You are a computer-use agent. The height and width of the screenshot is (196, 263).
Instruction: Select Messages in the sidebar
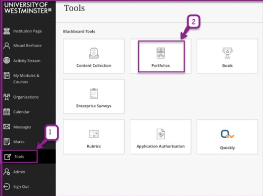coord(22,127)
